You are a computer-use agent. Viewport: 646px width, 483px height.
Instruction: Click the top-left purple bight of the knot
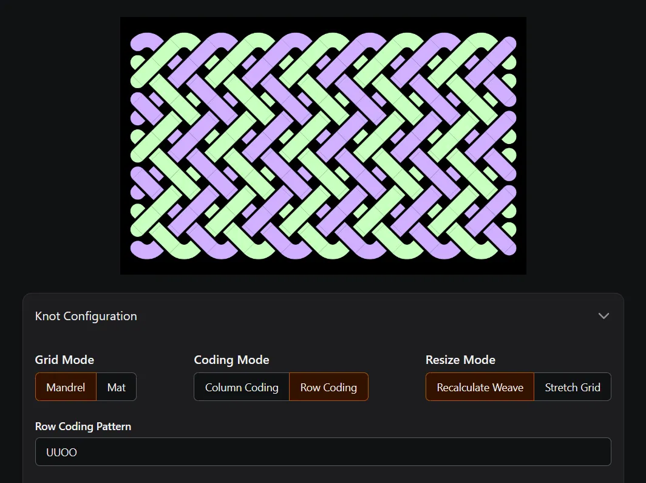[x=143, y=41]
